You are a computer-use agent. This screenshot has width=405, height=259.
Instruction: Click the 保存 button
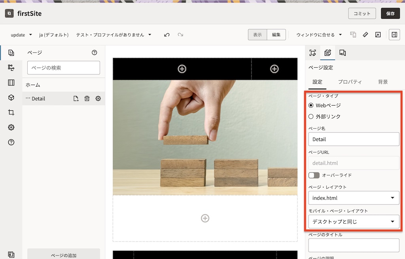tap(390, 13)
